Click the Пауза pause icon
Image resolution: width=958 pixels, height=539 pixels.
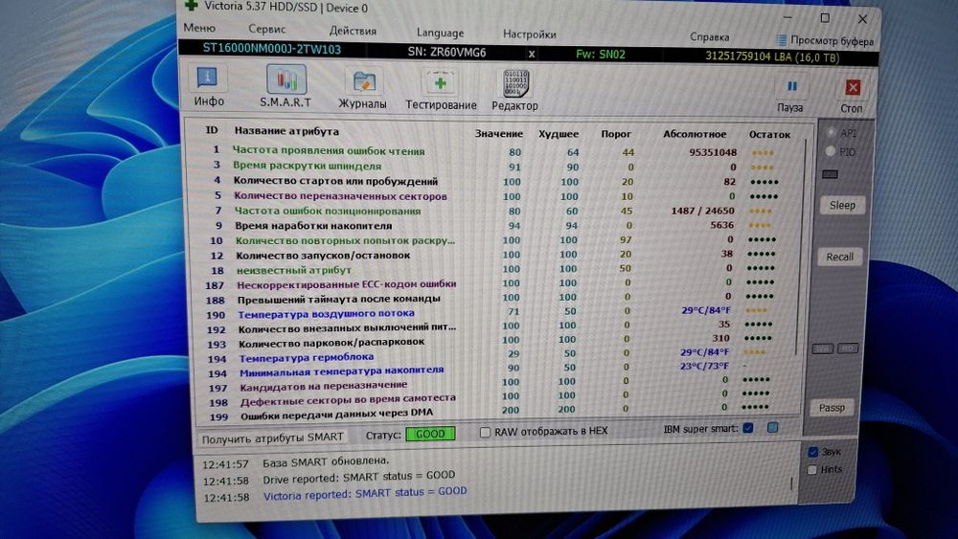click(790, 95)
